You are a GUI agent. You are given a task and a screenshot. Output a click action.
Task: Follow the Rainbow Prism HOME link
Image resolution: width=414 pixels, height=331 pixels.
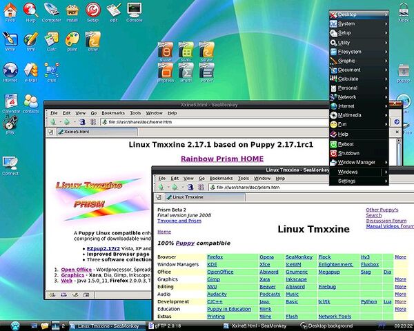(x=222, y=159)
